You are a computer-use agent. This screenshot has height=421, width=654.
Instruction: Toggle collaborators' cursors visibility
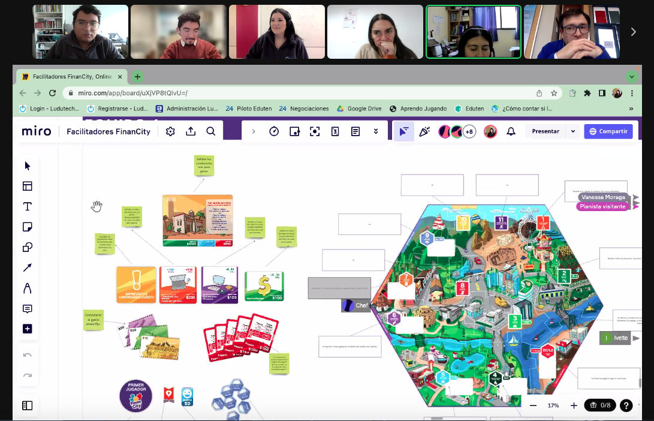point(404,131)
